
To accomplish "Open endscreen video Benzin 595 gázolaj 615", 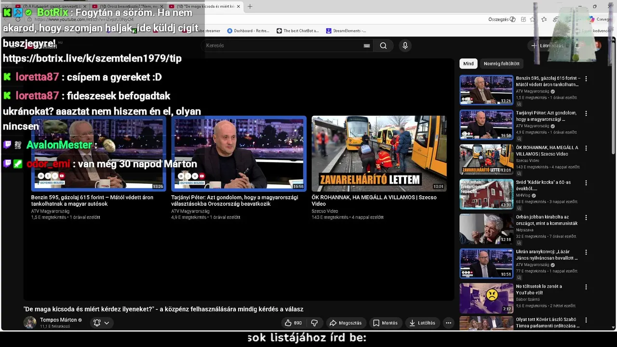I will [x=98, y=153].
